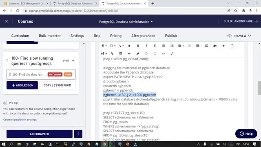The image size is (261, 147).
Task: Click ENG language indicator in tray
Action: 238,144
